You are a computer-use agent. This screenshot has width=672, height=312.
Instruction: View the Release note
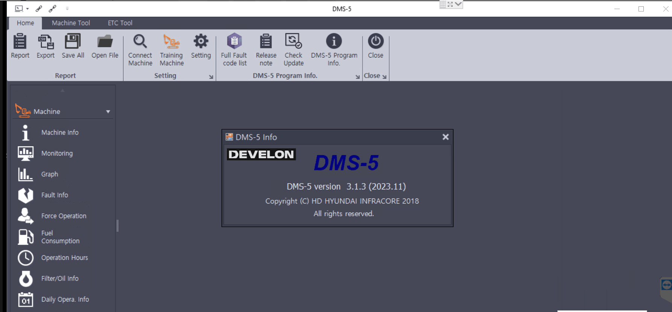coord(266,41)
